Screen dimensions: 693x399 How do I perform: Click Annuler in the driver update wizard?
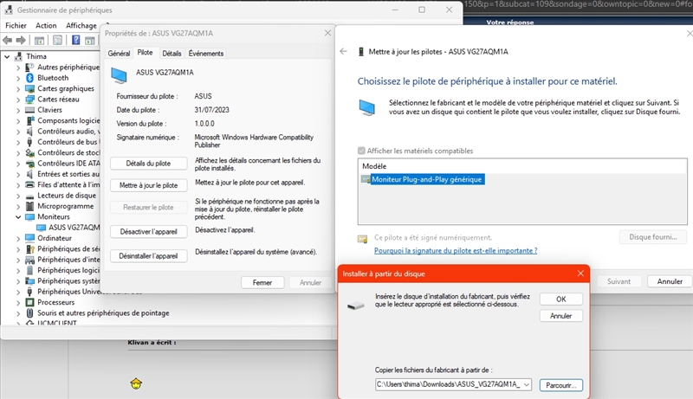[x=670, y=281]
